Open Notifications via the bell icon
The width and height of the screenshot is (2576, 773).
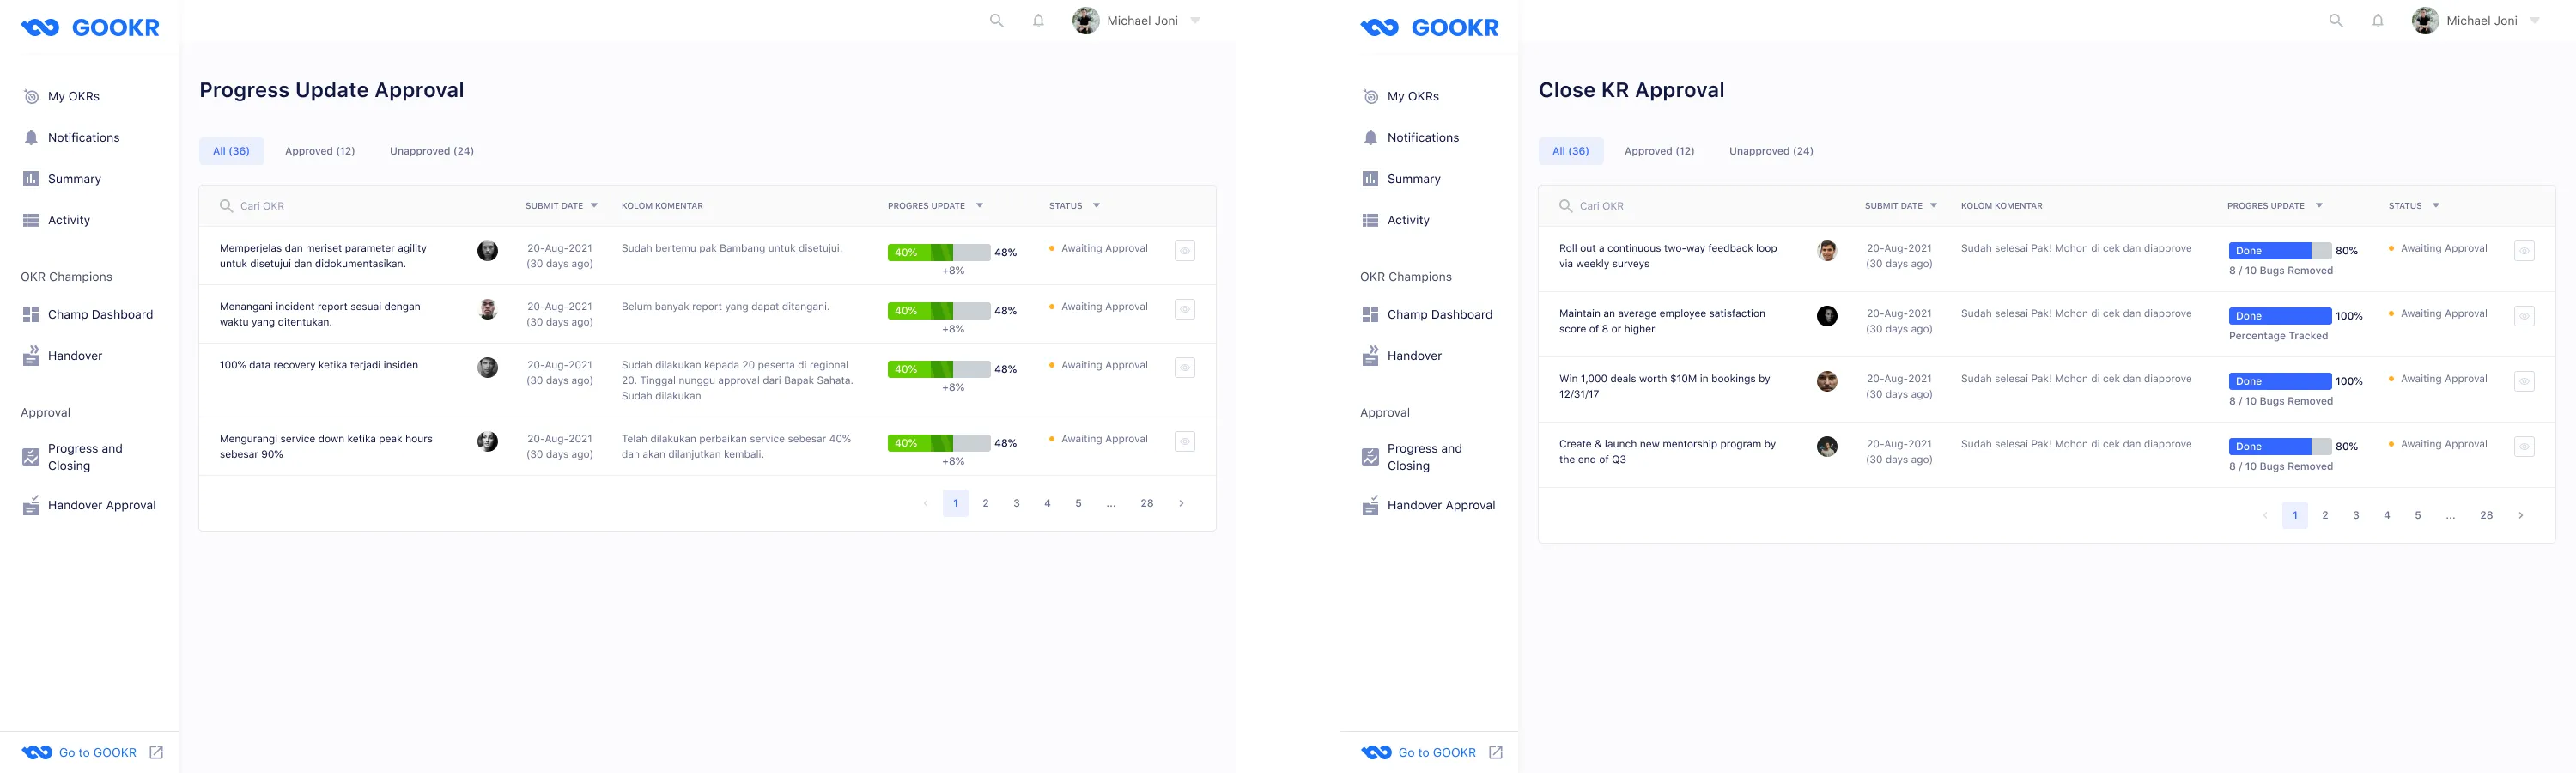tap(30, 137)
